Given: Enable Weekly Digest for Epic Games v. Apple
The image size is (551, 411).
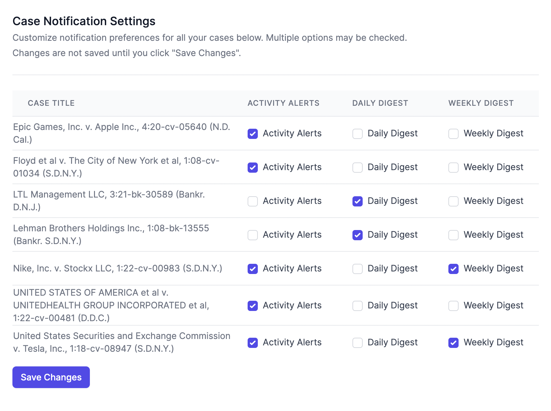Looking at the screenshot, I should (453, 134).
